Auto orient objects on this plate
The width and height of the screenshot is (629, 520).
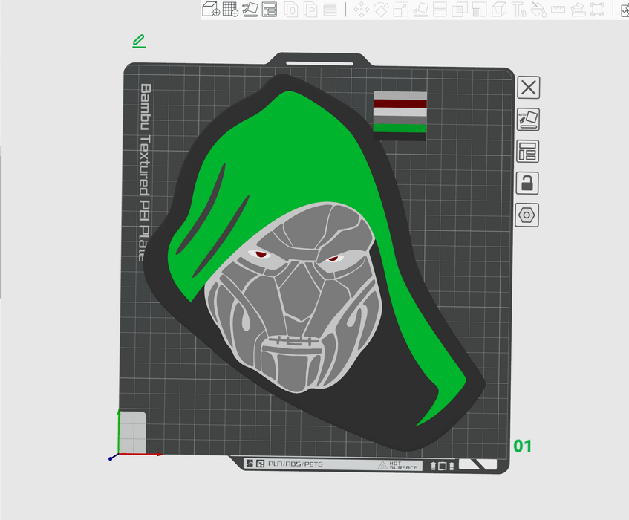pos(528,120)
